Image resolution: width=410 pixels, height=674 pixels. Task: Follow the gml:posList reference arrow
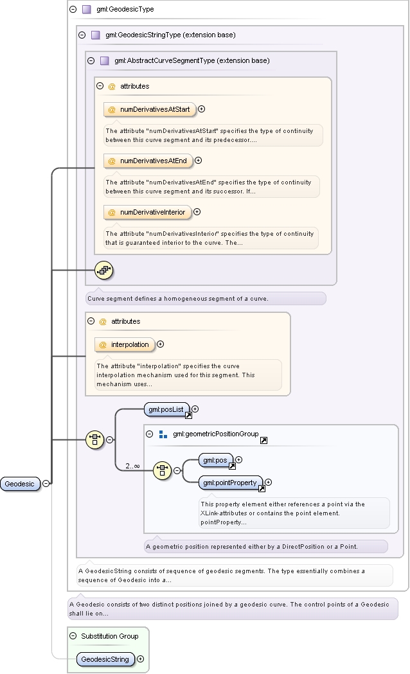pos(188,415)
